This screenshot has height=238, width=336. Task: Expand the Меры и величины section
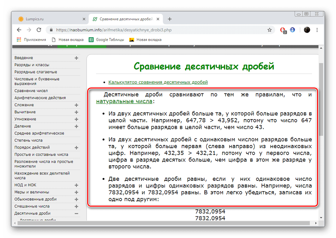click(76, 192)
